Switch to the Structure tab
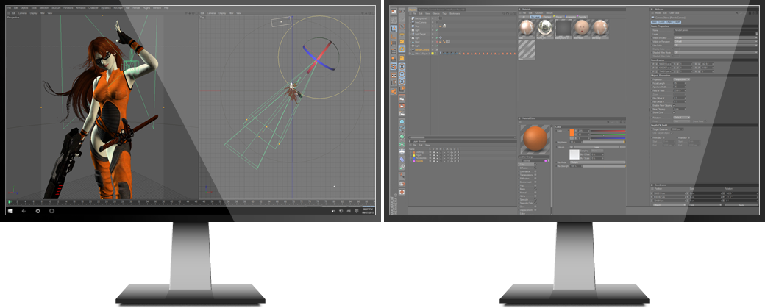Image resolution: width=765 pixels, height=308 pixels. 422,10
